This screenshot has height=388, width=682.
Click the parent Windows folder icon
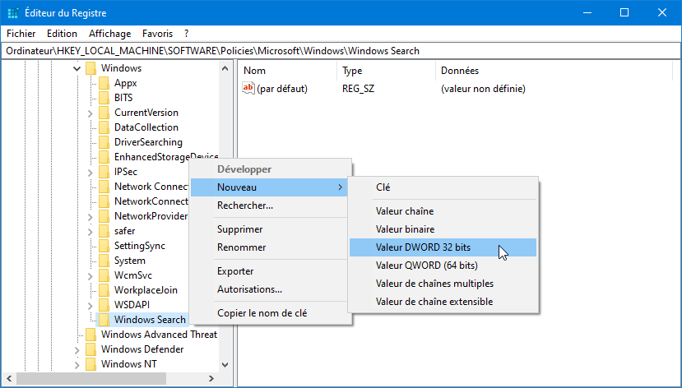coord(90,68)
